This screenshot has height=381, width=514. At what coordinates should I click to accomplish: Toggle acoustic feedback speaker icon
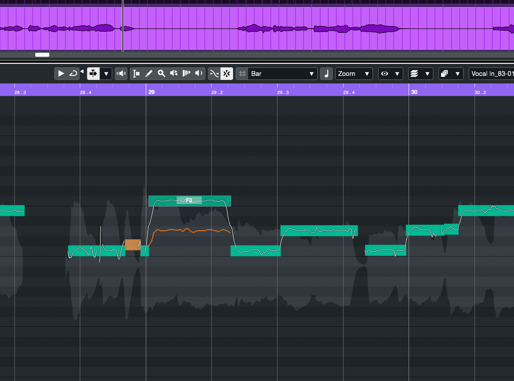tap(121, 74)
